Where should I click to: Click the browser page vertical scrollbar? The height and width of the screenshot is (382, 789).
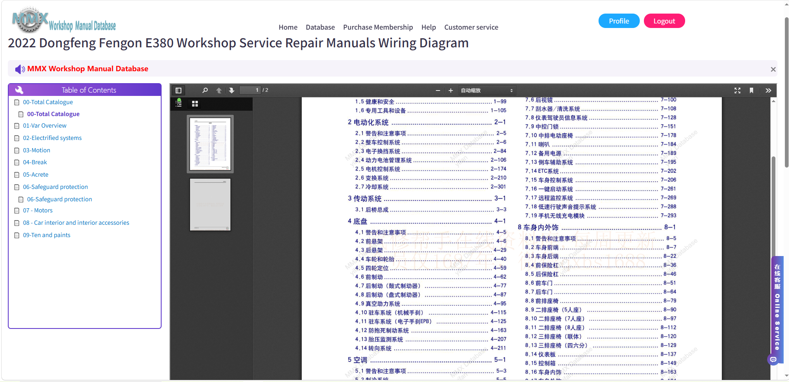(786, 93)
